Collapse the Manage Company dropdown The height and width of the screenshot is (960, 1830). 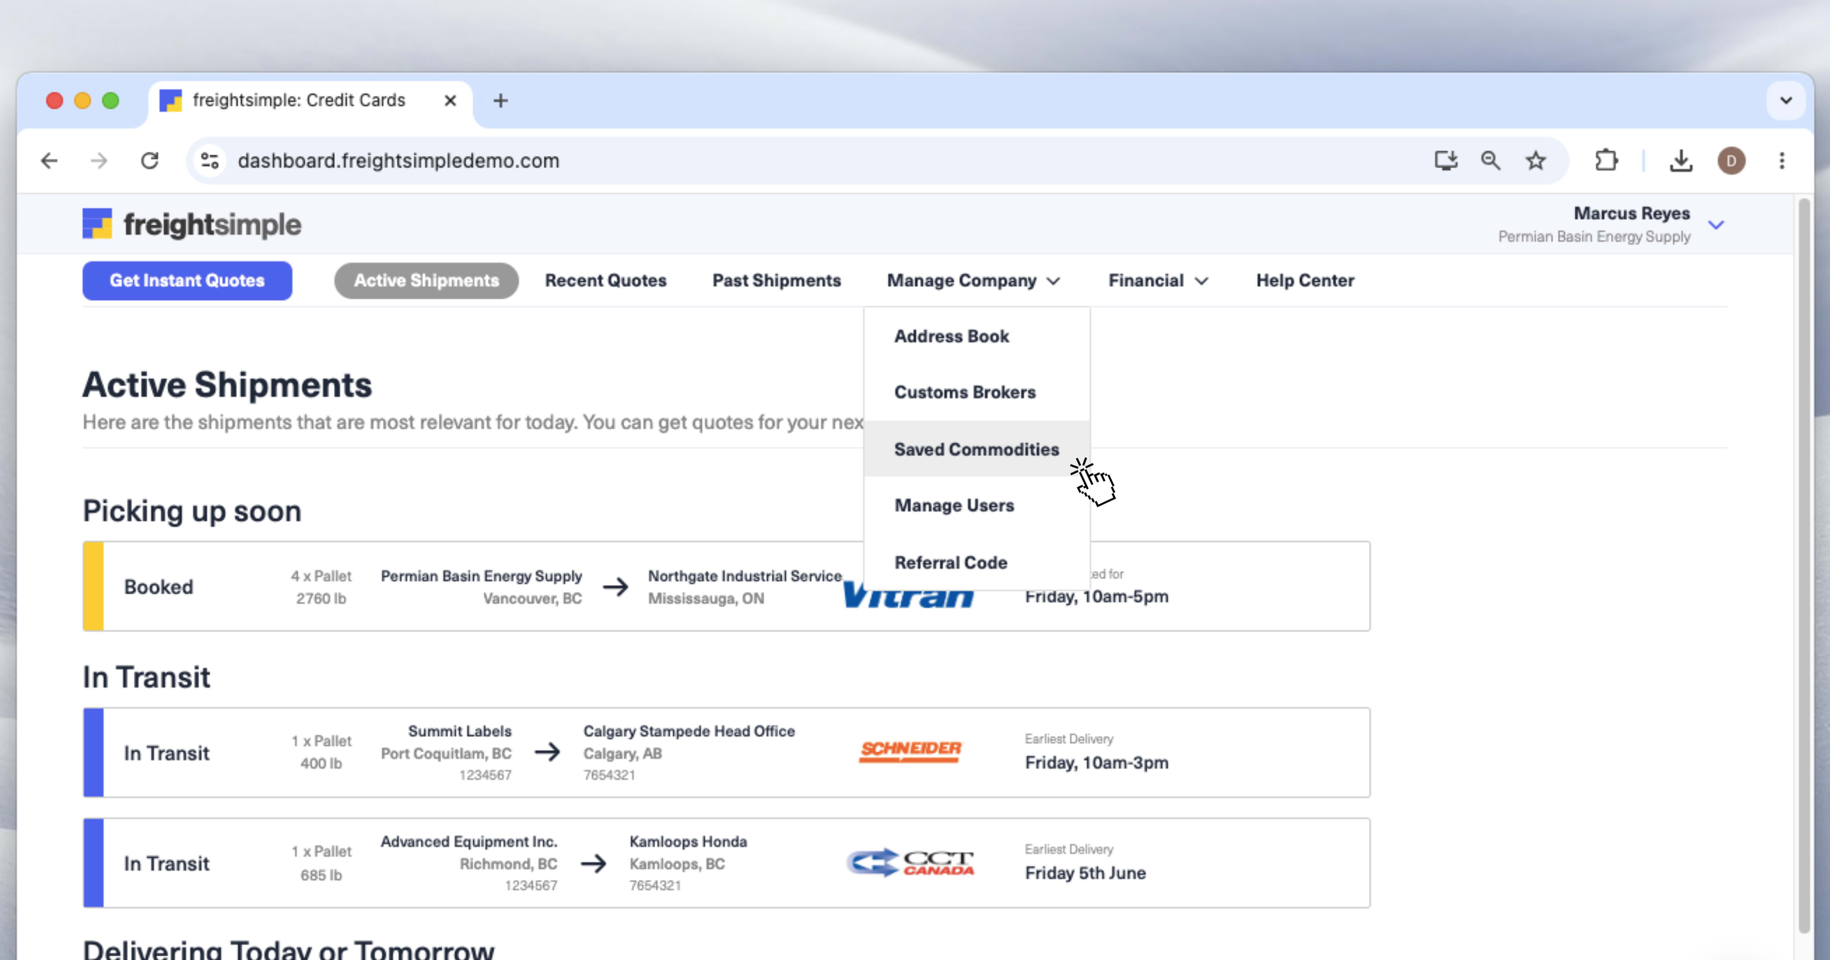click(973, 280)
